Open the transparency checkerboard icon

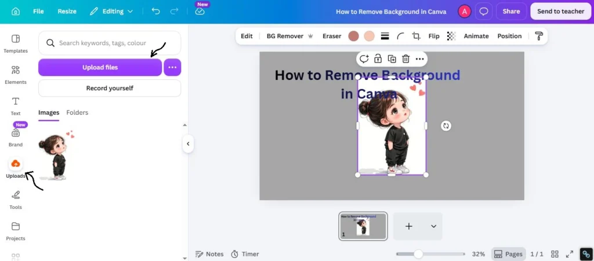[451, 36]
